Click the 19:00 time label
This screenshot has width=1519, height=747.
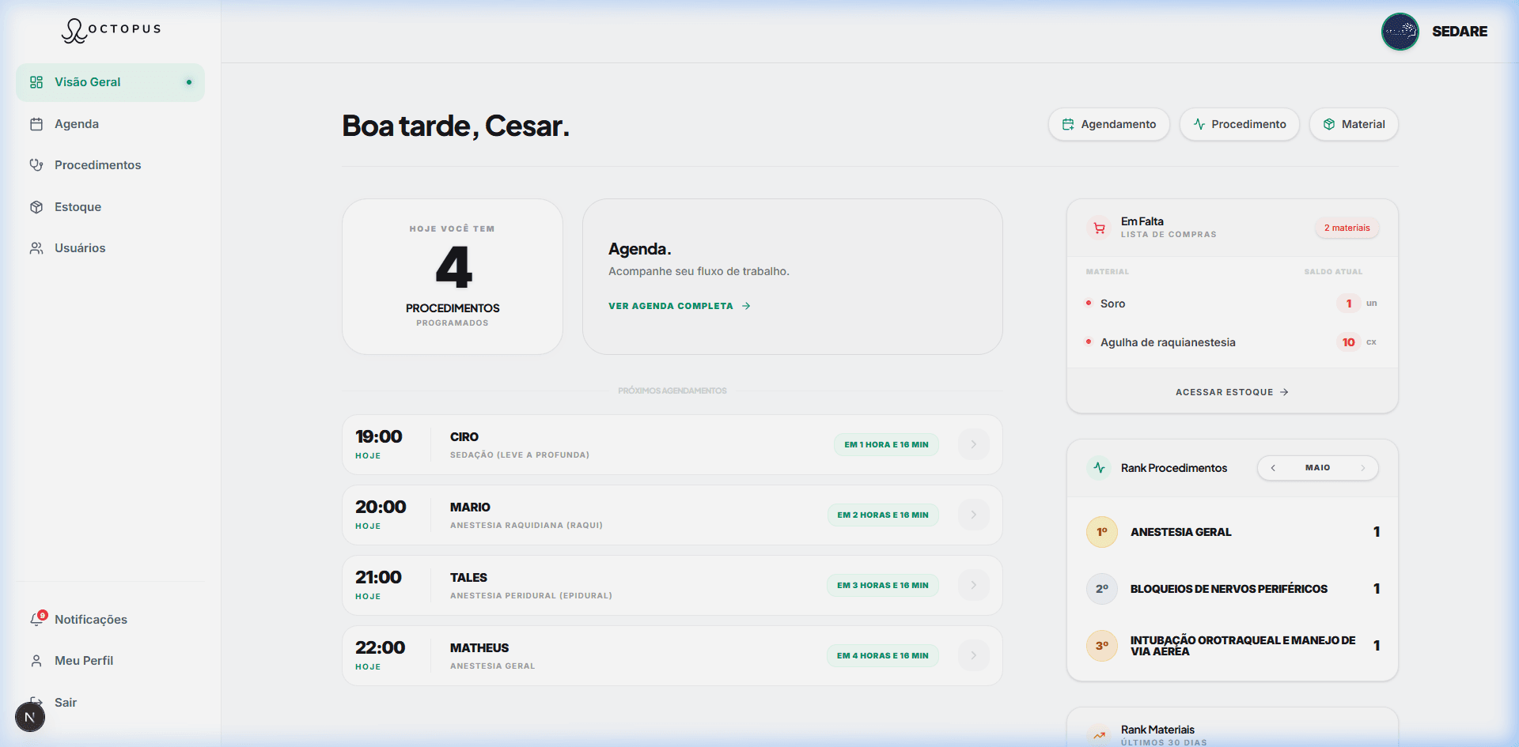tap(379, 436)
